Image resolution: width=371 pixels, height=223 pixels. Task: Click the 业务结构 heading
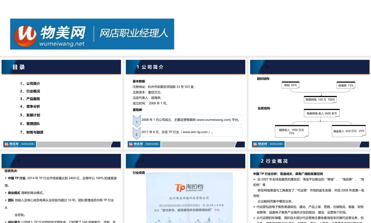click(x=264, y=108)
